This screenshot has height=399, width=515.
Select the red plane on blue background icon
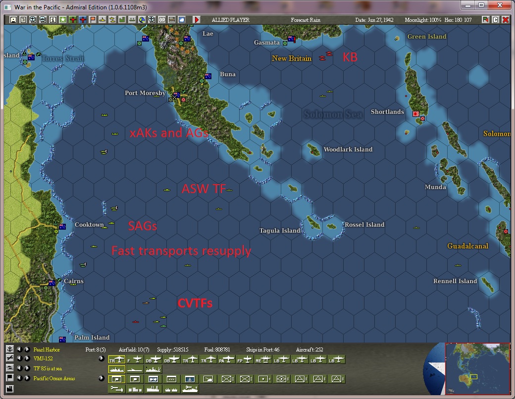82,20
